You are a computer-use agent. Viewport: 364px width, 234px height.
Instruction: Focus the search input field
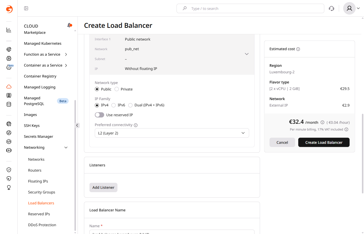250,8
